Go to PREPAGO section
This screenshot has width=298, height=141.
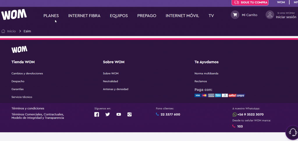click(x=147, y=16)
